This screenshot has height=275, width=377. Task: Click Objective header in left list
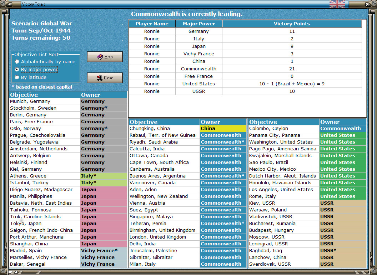tap(45, 95)
